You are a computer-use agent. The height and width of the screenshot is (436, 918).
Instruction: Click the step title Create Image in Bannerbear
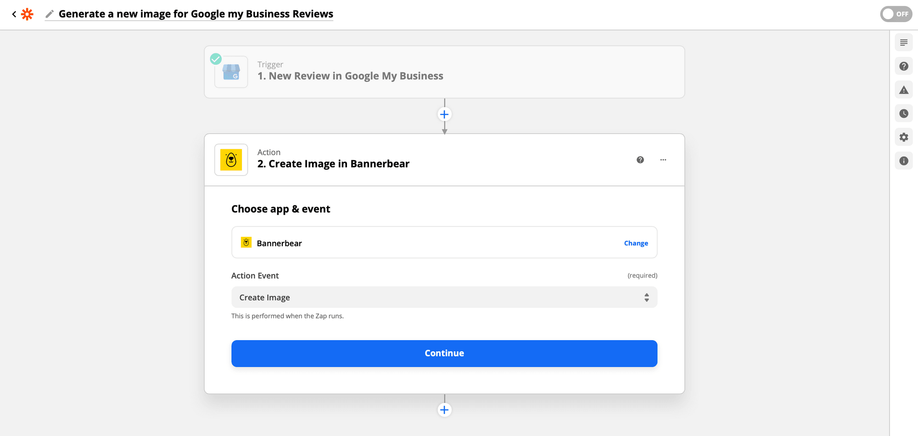333,164
